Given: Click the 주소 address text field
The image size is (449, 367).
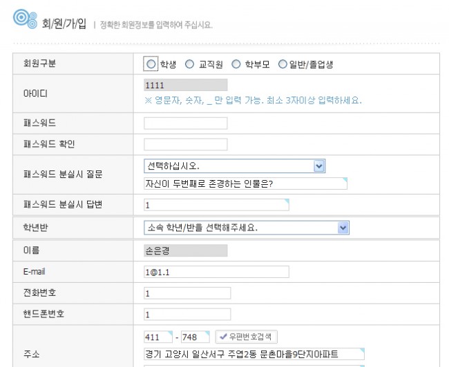Looking at the screenshot, I should (x=245, y=355).
